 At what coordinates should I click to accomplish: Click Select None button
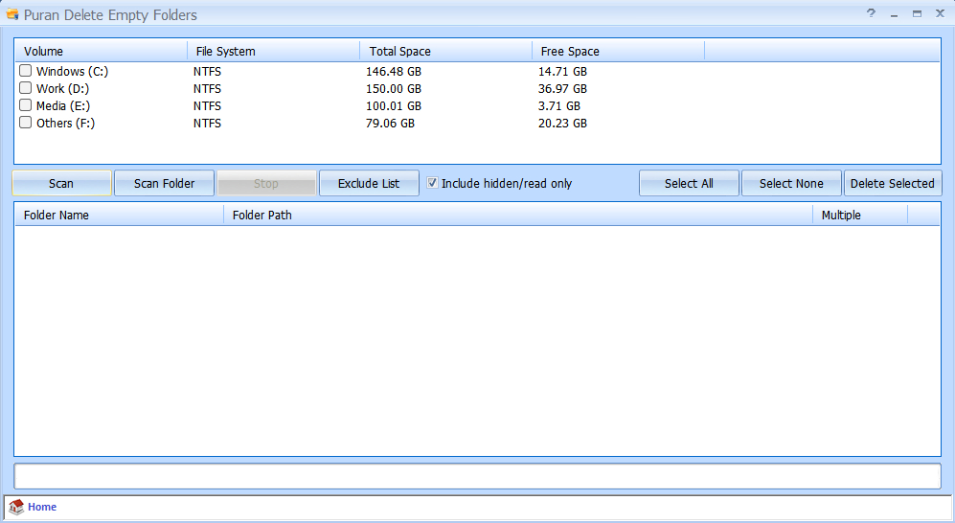(791, 183)
